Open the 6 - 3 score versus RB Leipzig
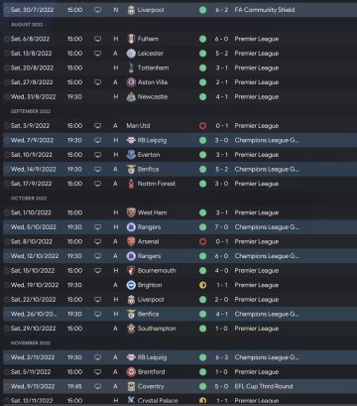 click(x=222, y=357)
